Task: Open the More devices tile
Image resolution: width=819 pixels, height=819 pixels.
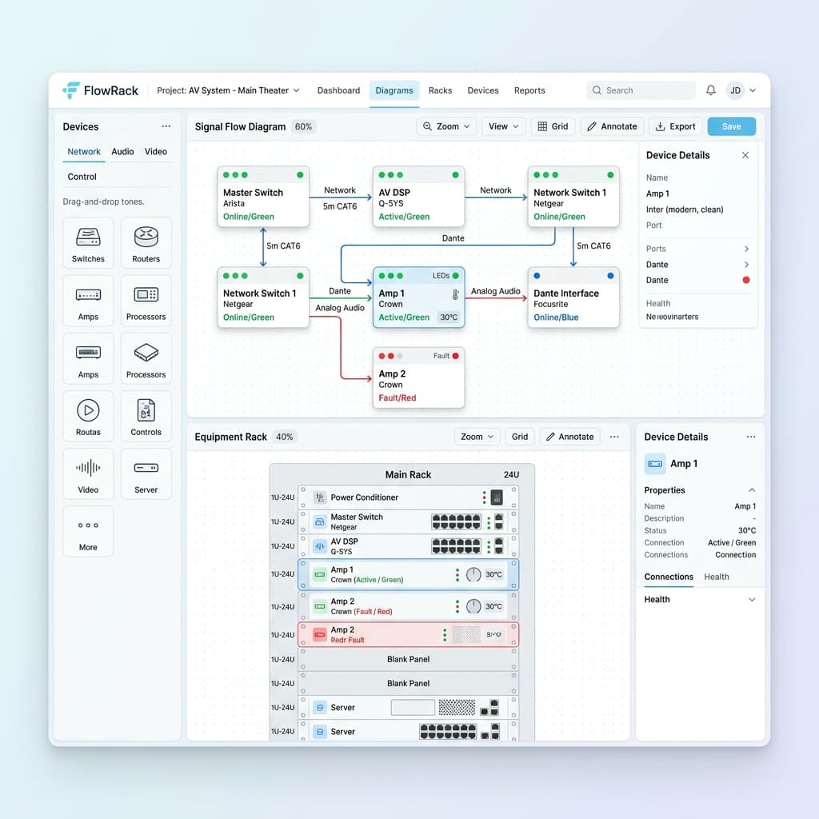Action: [88, 531]
